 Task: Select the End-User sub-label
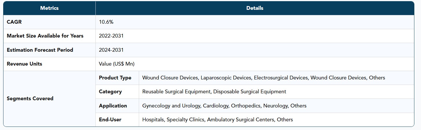110,120
